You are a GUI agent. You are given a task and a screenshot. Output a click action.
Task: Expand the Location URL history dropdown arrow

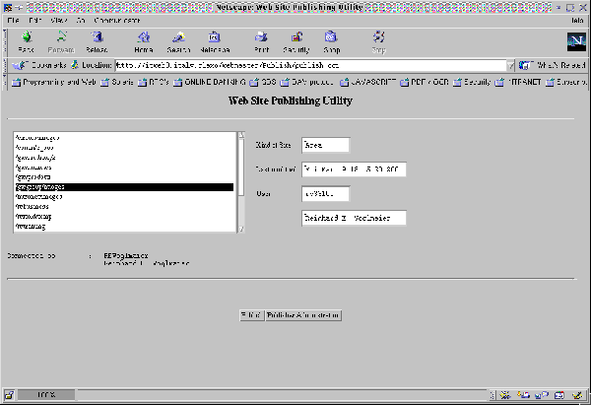point(511,65)
